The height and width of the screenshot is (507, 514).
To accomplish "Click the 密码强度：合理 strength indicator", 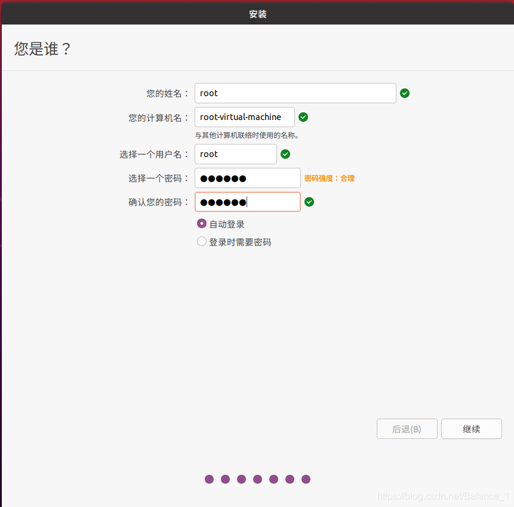I will click(329, 178).
